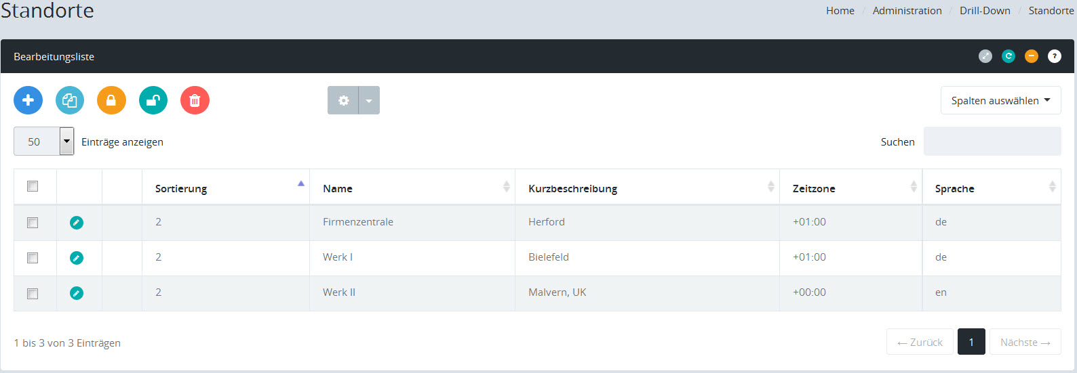Click the pencil icon for Werk II
Image resolution: width=1077 pixels, height=373 pixels.
[77, 293]
